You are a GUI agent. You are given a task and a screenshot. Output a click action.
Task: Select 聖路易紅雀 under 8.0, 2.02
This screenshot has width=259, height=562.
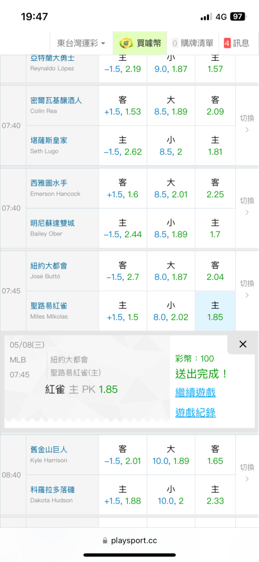[170, 311]
